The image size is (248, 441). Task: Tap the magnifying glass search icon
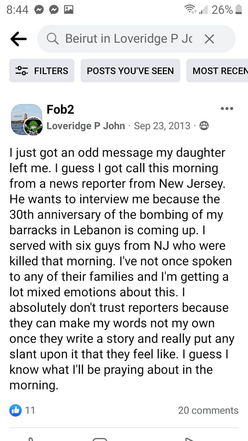53,39
